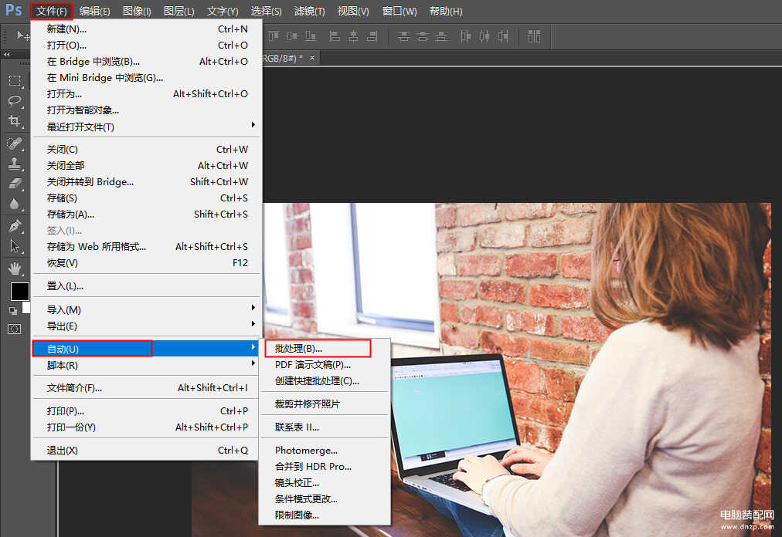Choose PDF 演示文稿(P)...

tap(325, 365)
